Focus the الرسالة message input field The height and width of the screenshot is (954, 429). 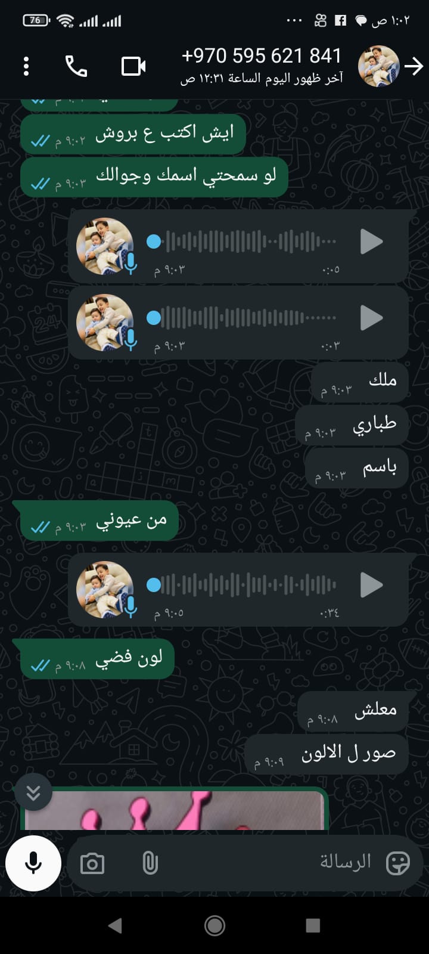point(269,863)
